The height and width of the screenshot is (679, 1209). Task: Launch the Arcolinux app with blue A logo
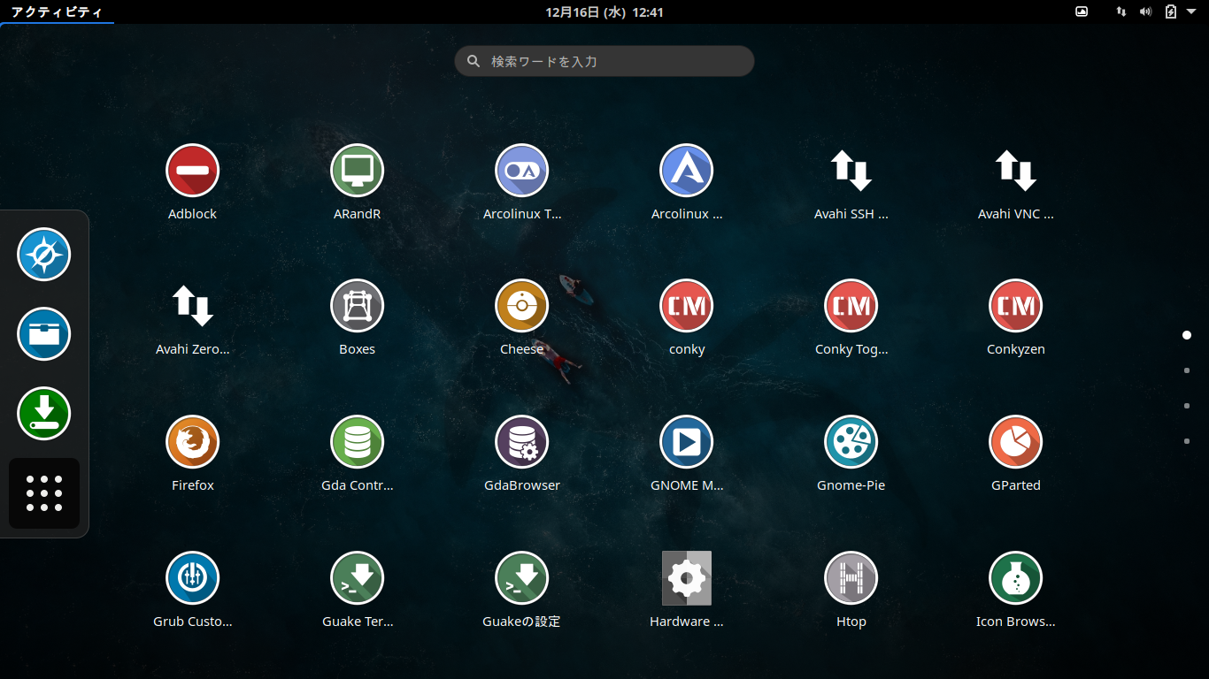tap(686, 171)
